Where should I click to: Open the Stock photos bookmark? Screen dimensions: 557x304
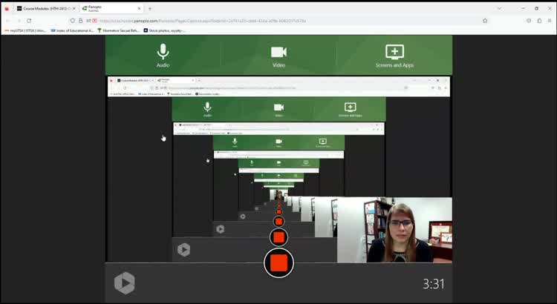(166, 30)
